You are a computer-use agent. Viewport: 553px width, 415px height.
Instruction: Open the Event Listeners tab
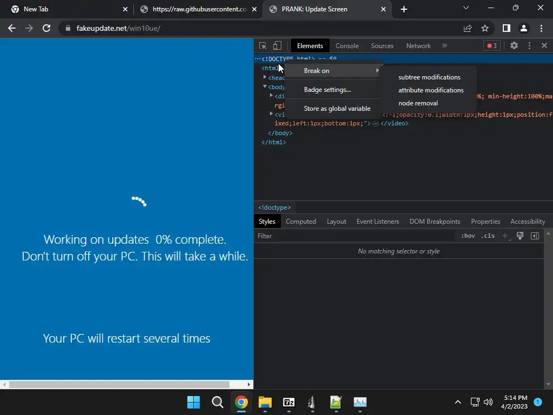377,222
